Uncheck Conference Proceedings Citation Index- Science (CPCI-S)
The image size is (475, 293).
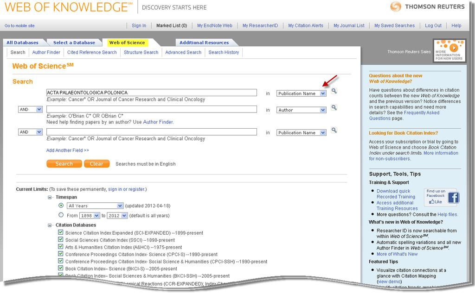click(x=61, y=254)
